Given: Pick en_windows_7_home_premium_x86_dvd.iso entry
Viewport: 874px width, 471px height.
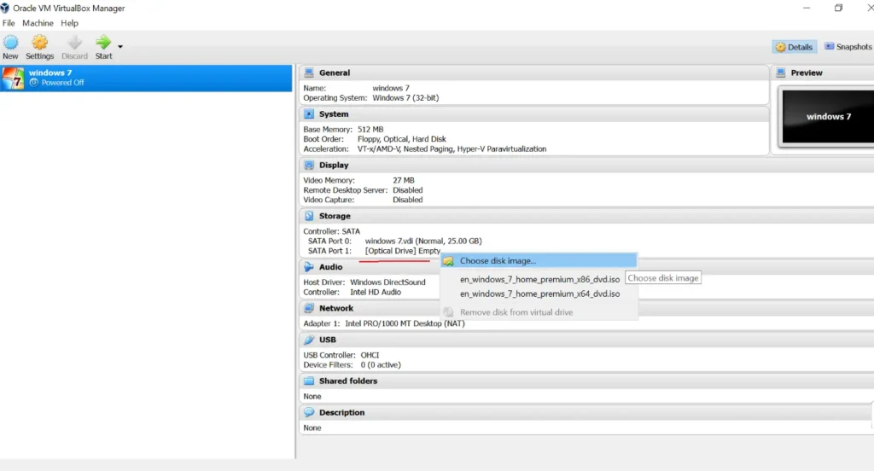Looking at the screenshot, I should coord(539,279).
